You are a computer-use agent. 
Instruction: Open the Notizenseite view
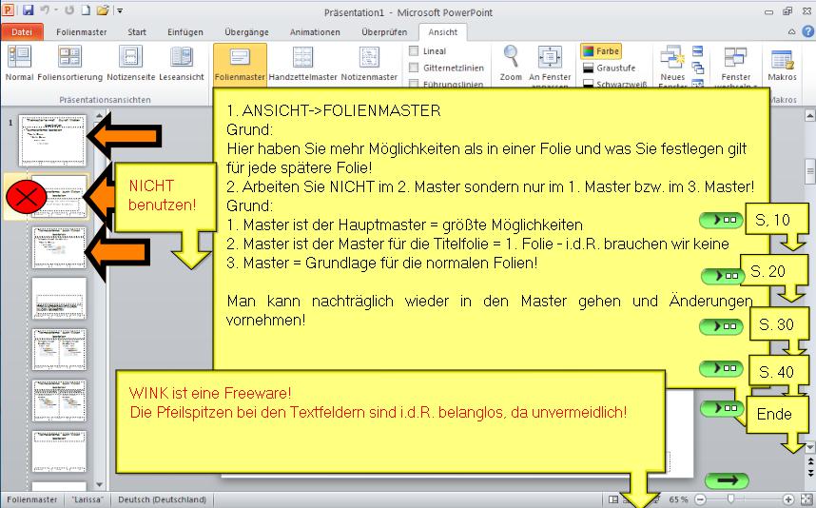click(x=128, y=63)
